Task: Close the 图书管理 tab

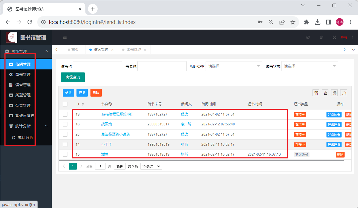Action: click(145, 50)
